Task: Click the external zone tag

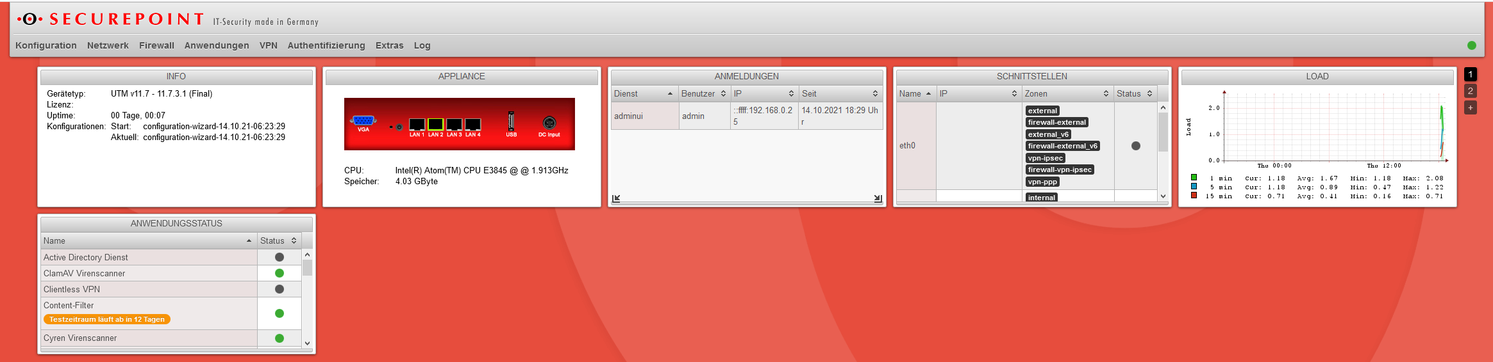Action: click(1042, 111)
